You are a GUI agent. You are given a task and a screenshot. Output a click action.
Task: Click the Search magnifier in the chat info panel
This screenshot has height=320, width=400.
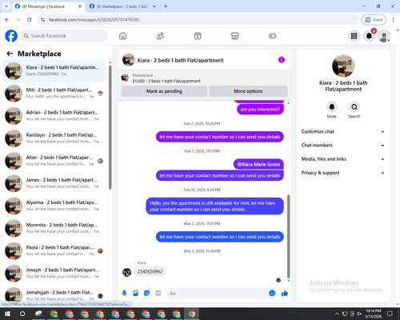(354, 107)
